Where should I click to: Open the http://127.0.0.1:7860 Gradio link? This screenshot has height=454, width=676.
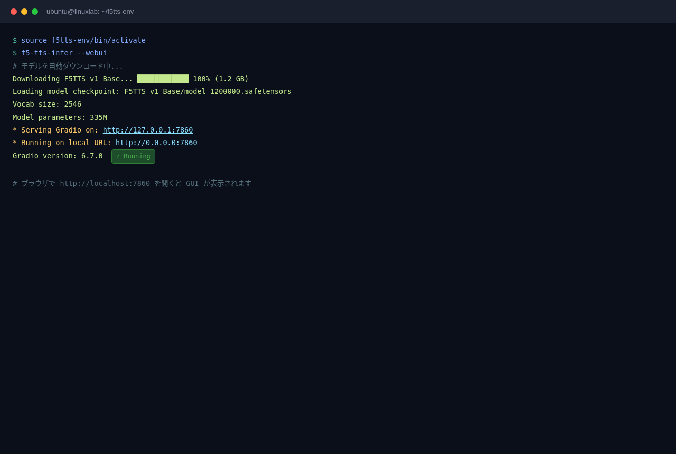coord(148,130)
